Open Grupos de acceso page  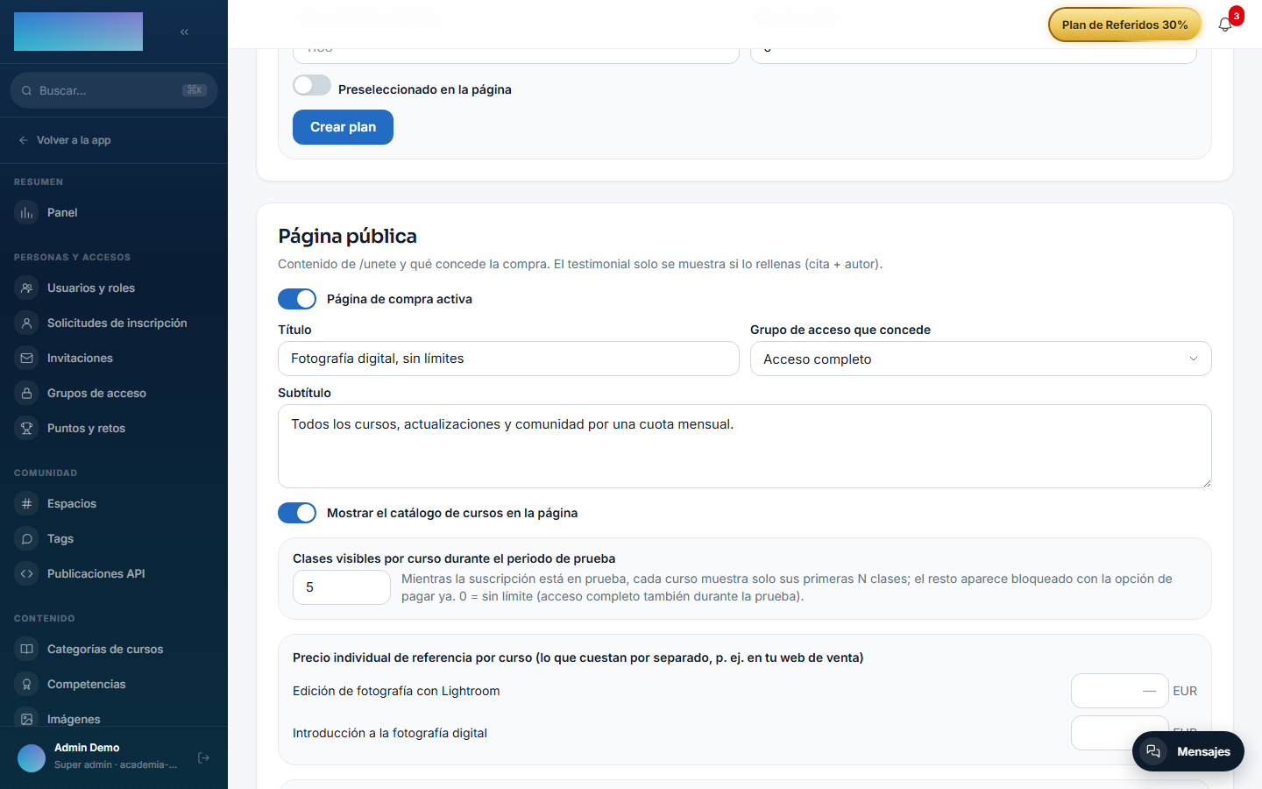coord(114,394)
